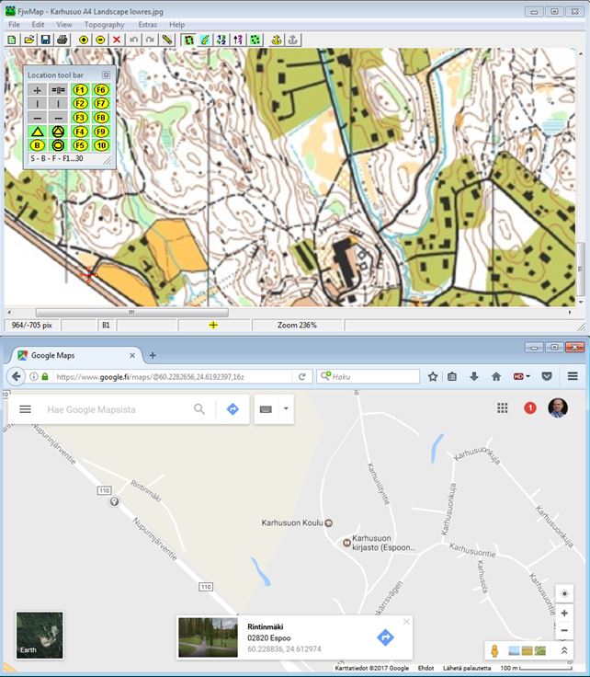Expand the keyboard input tools dropdown
Image resolution: width=590 pixels, height=677 pixels.
pos(286,408)
